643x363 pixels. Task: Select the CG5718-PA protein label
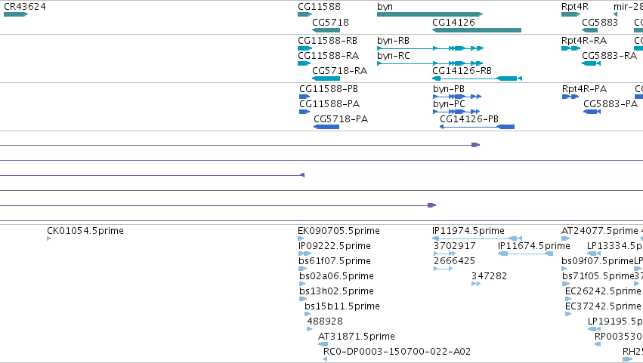point(341,119)
